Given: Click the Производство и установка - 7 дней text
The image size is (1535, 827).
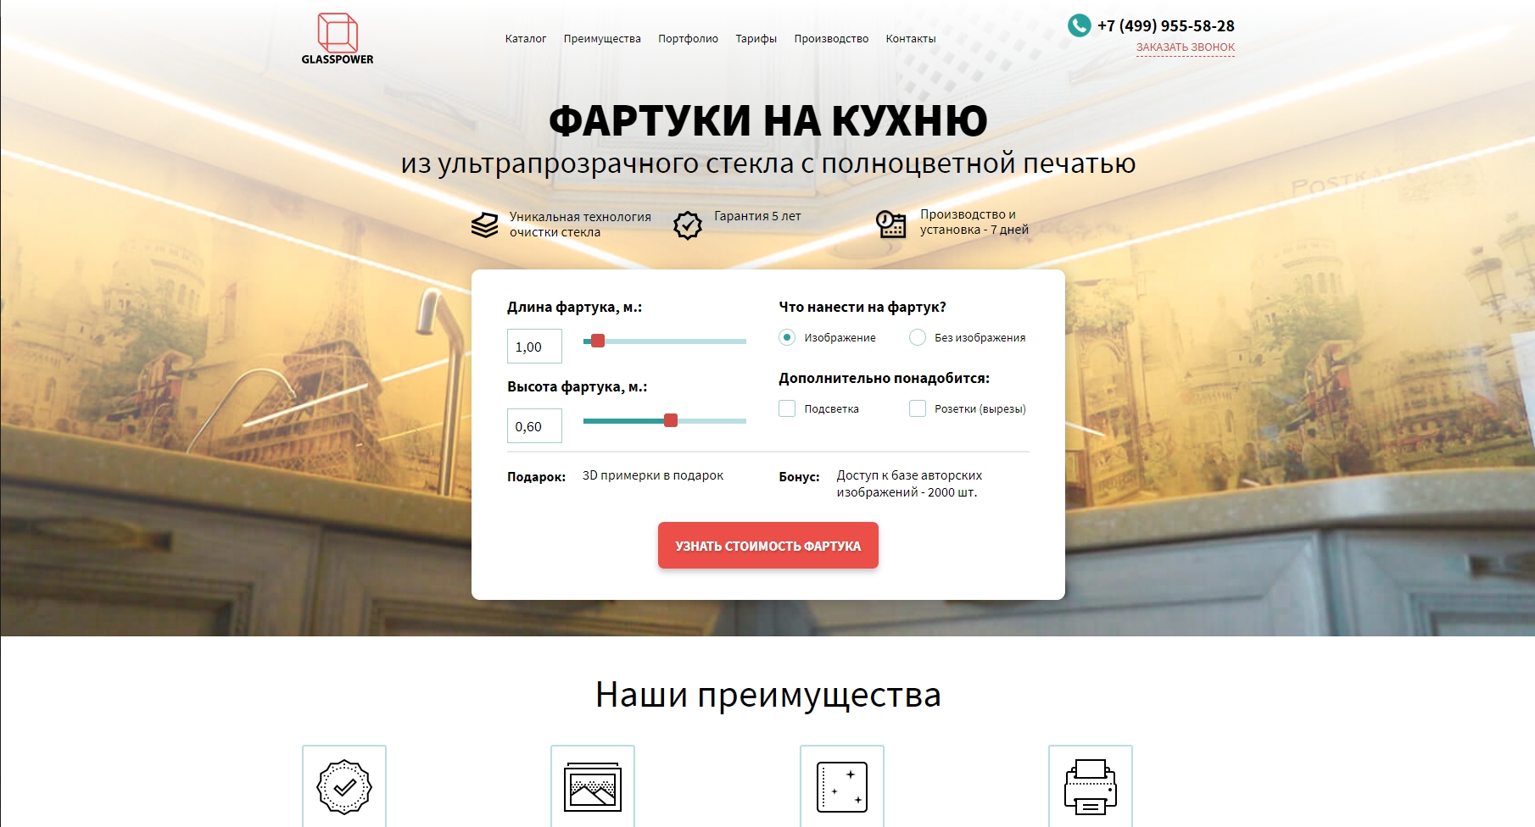Looking at the screenshot, I should tap(974, 222).
